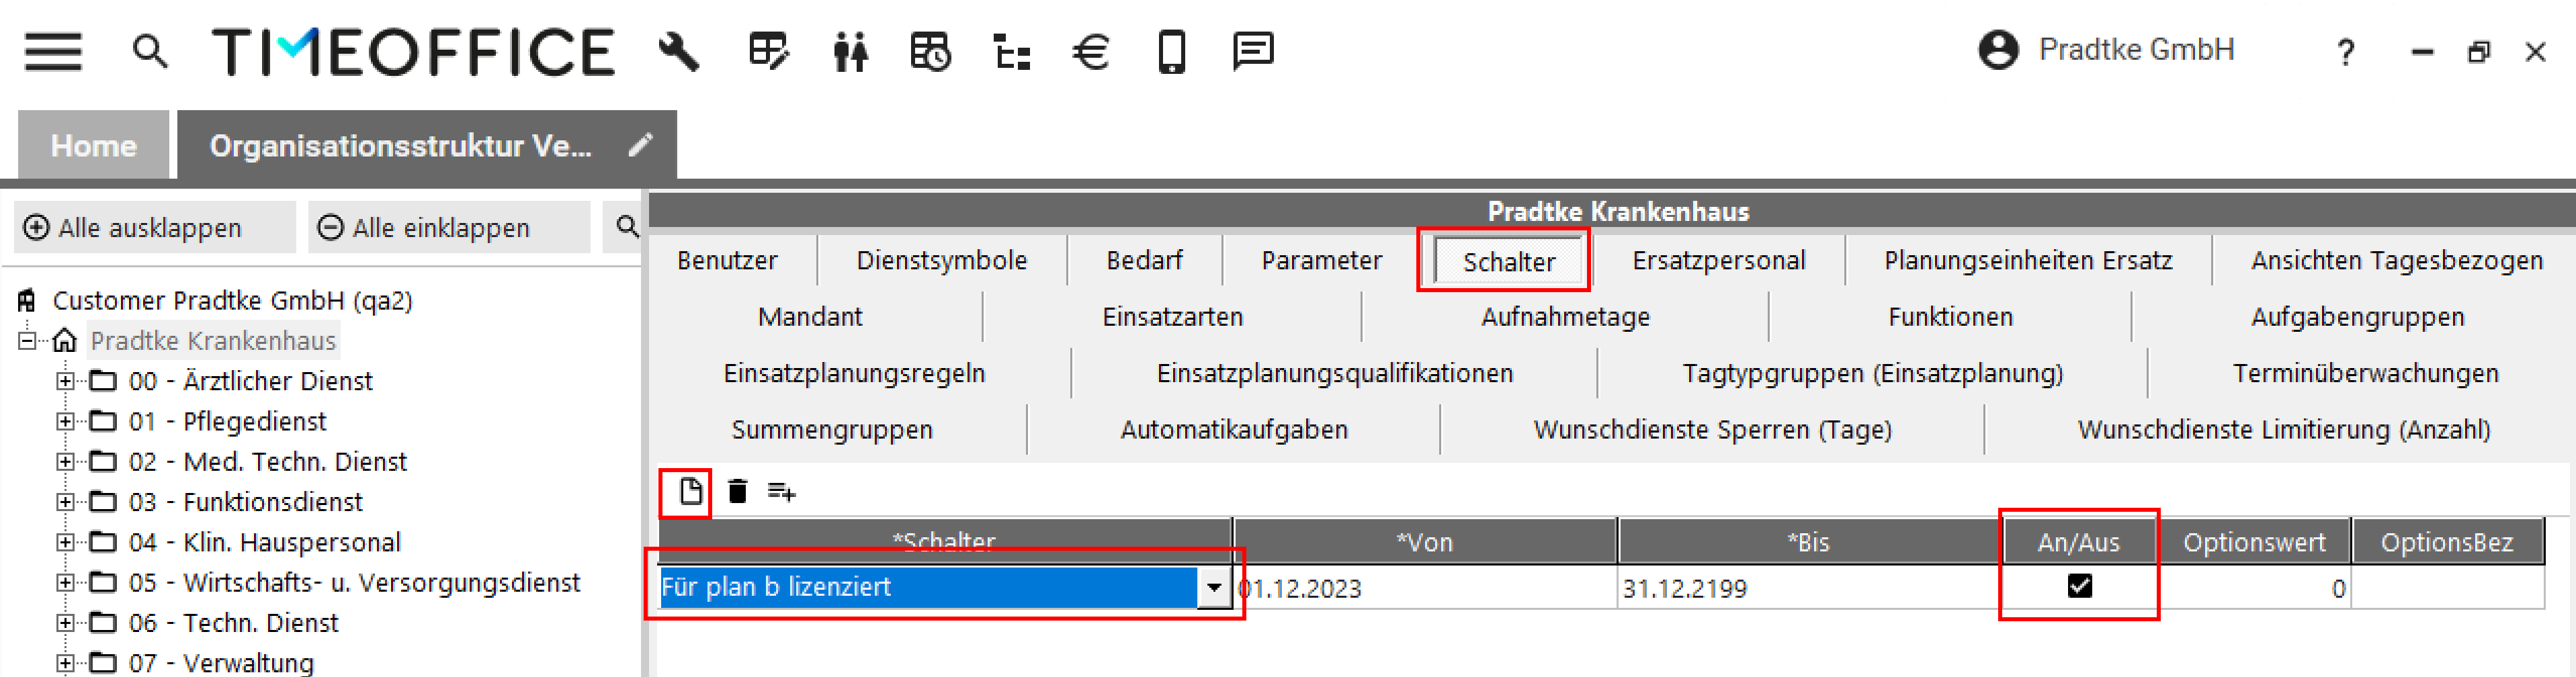Click the user account avatar icon
Image resolution: width=2576 pixels, height=677 pixels.
point(1998,50)
